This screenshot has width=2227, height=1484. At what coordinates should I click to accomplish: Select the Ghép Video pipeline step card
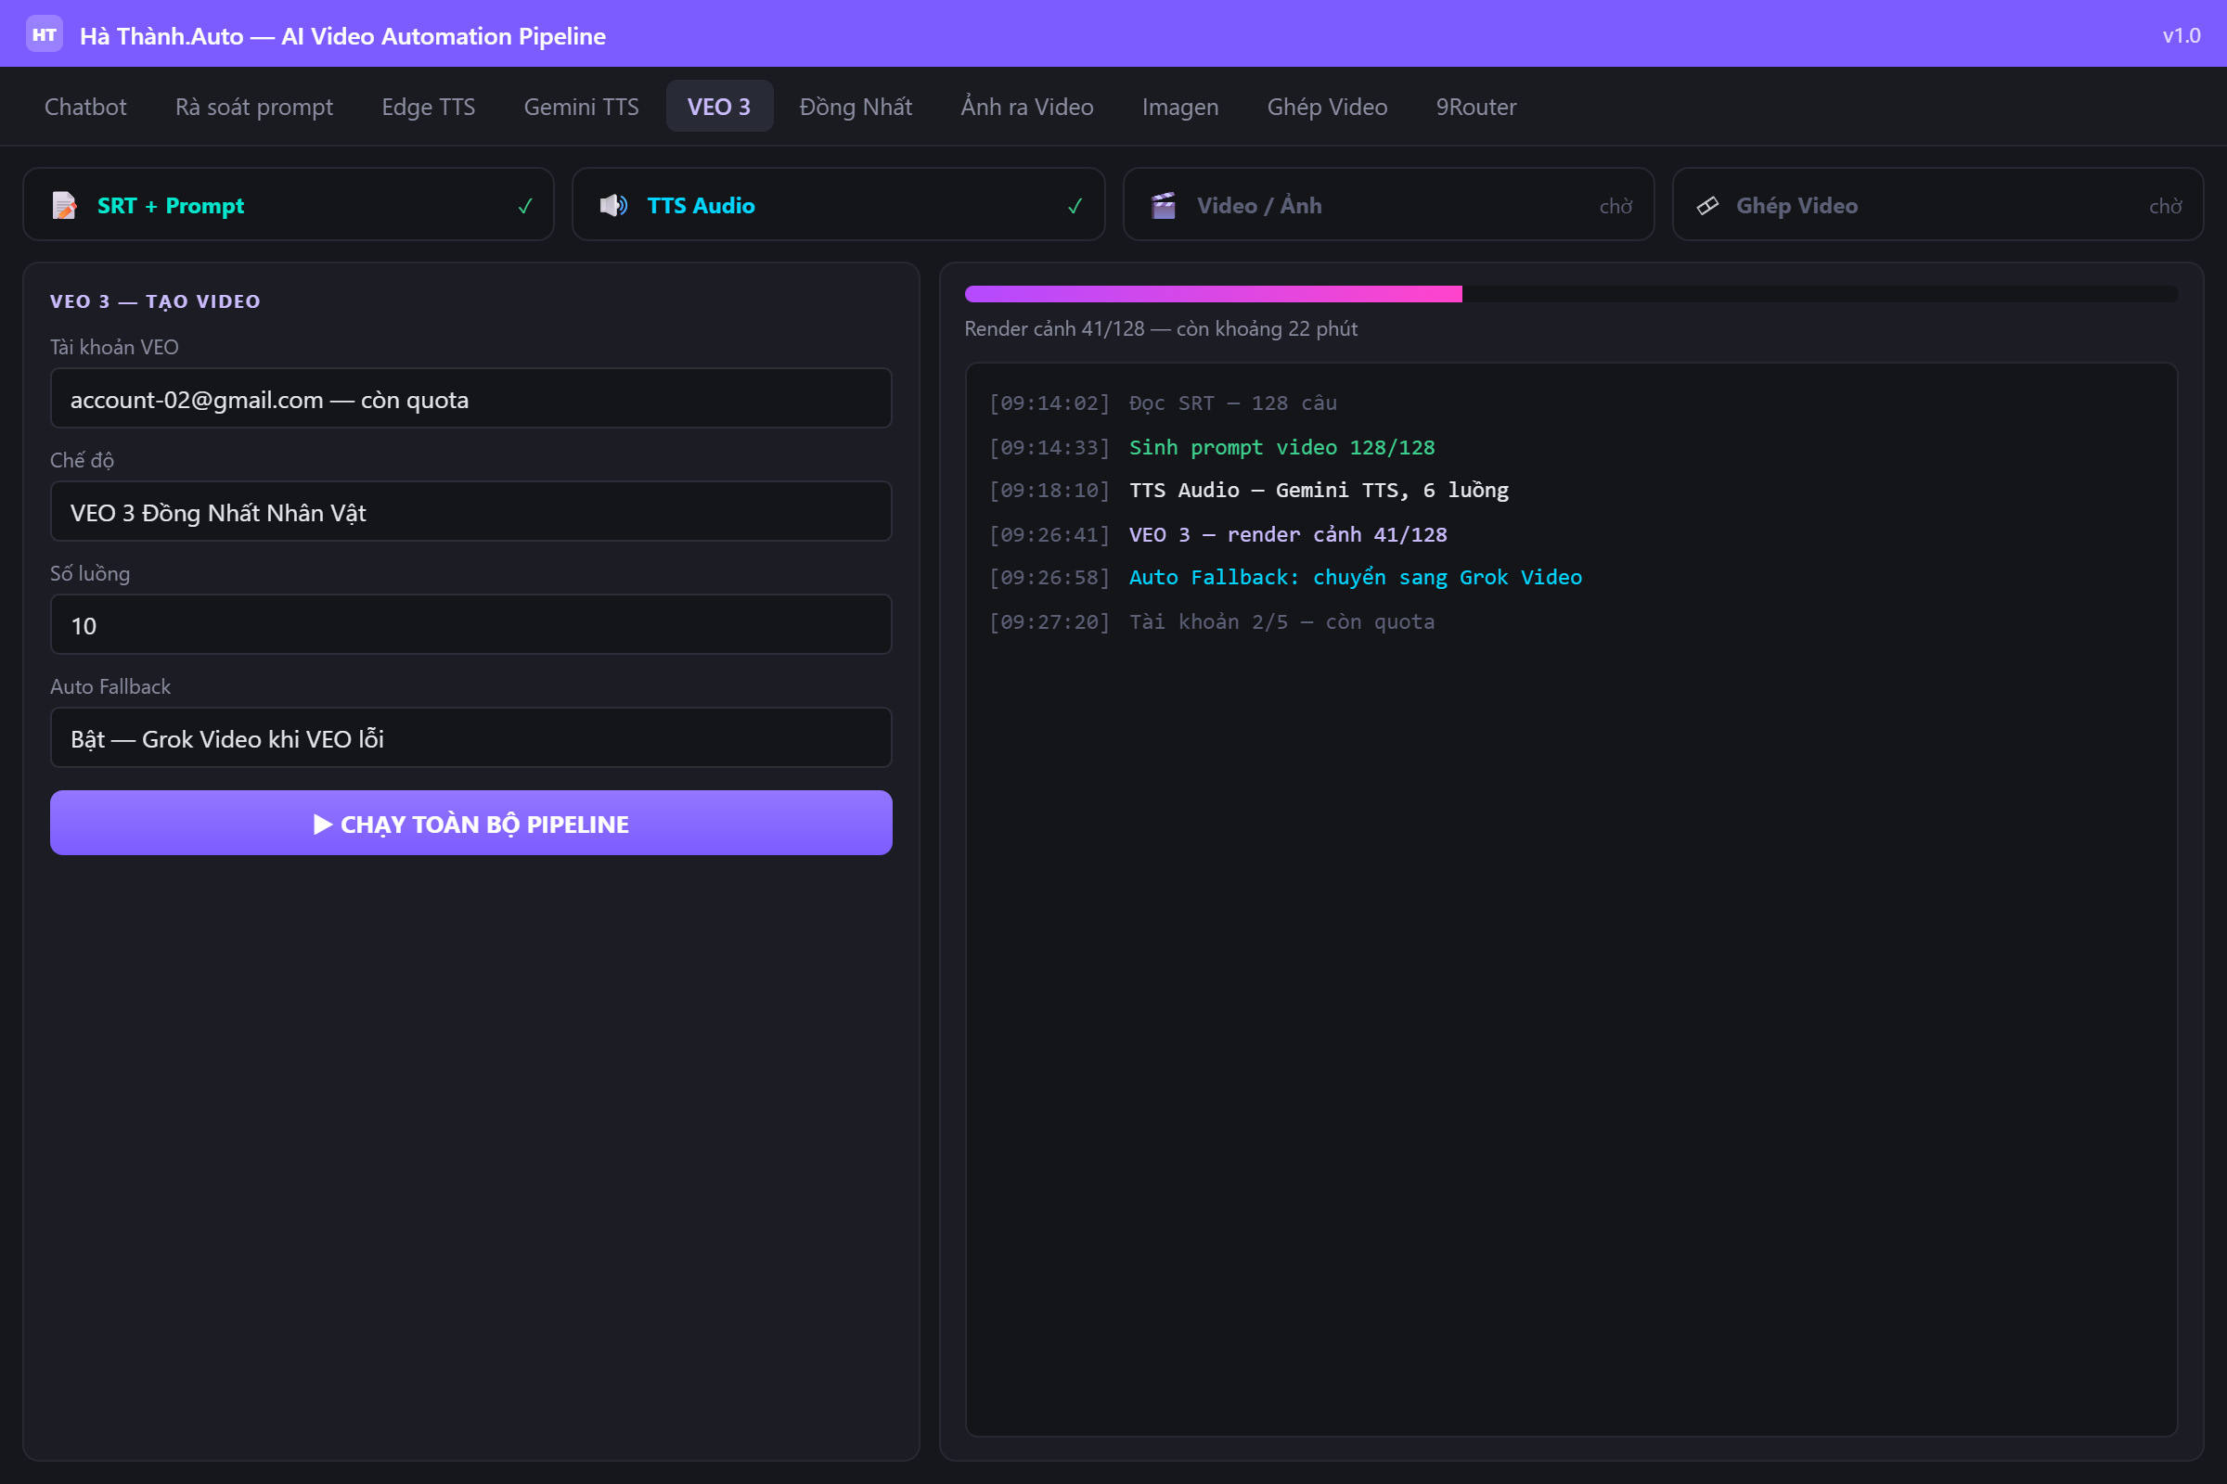(1937, 204)
